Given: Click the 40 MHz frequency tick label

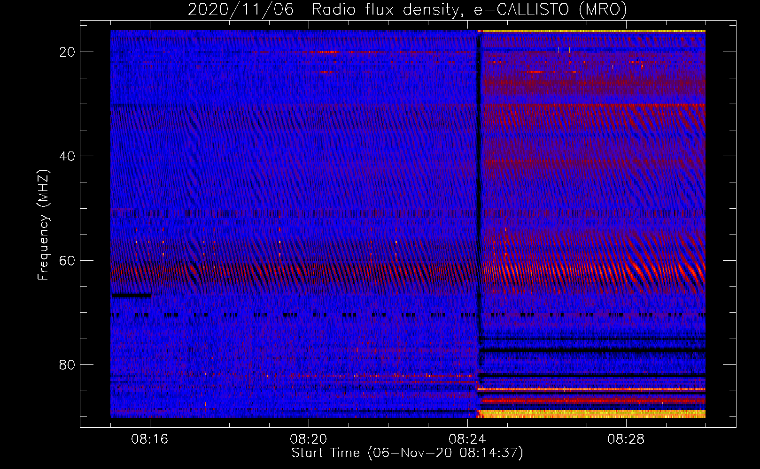Looking at the screenshot, I should [67, 156].
